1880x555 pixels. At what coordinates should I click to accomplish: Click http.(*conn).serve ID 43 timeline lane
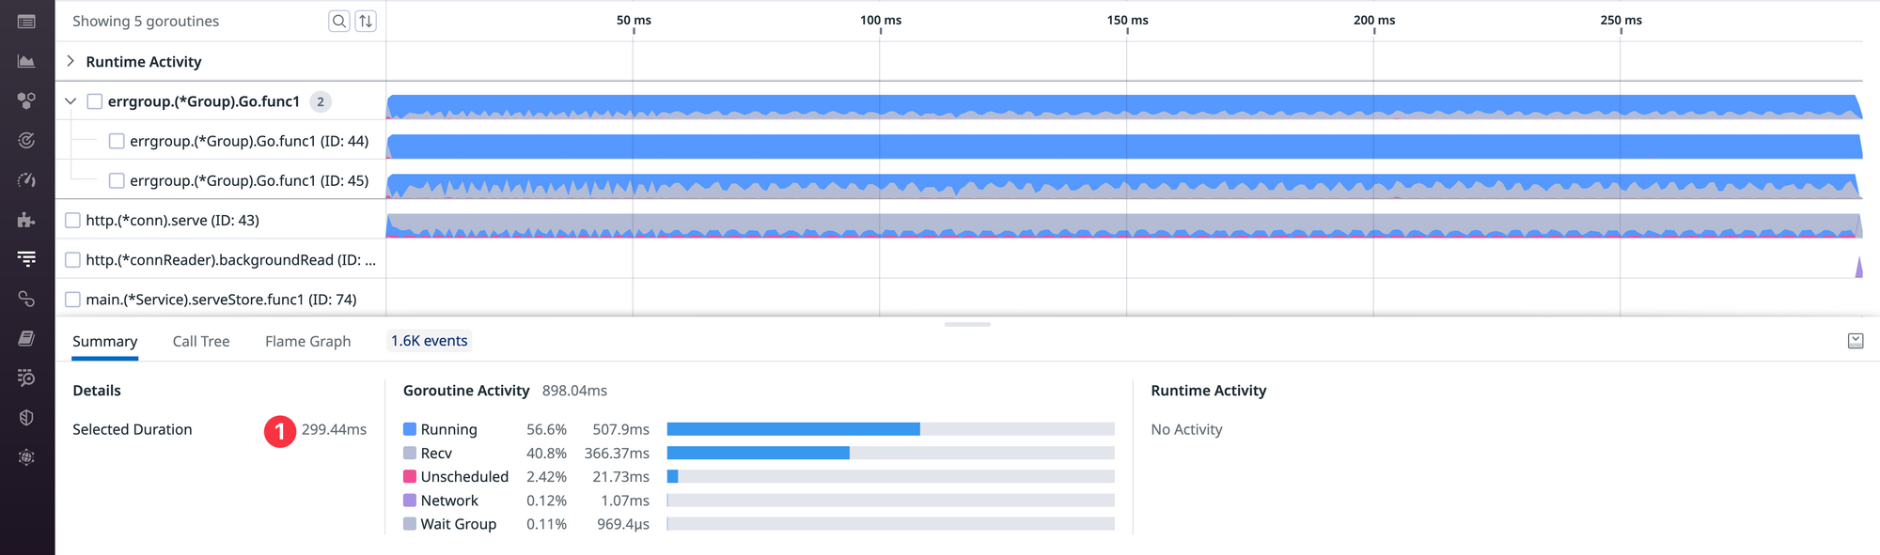click(1124, 225)
